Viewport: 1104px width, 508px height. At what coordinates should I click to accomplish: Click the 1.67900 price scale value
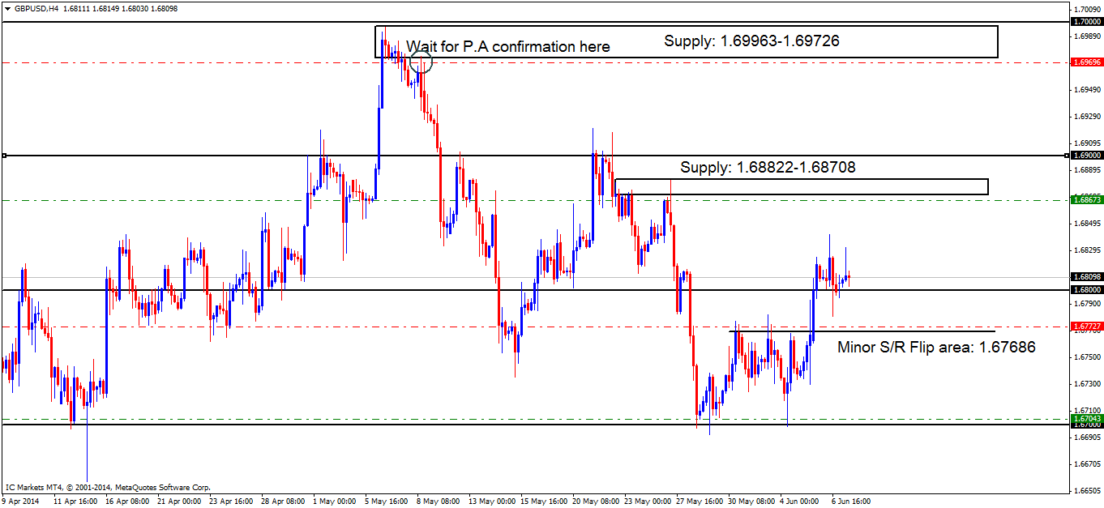(x=1086, y=303)
